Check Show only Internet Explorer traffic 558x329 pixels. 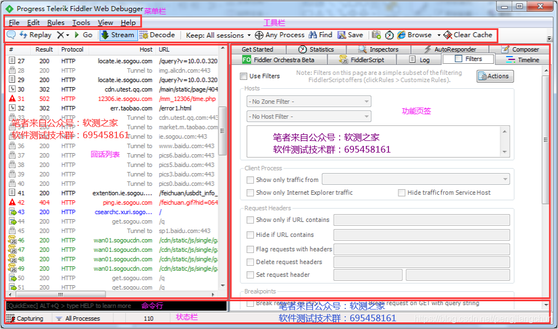(250, 193)
